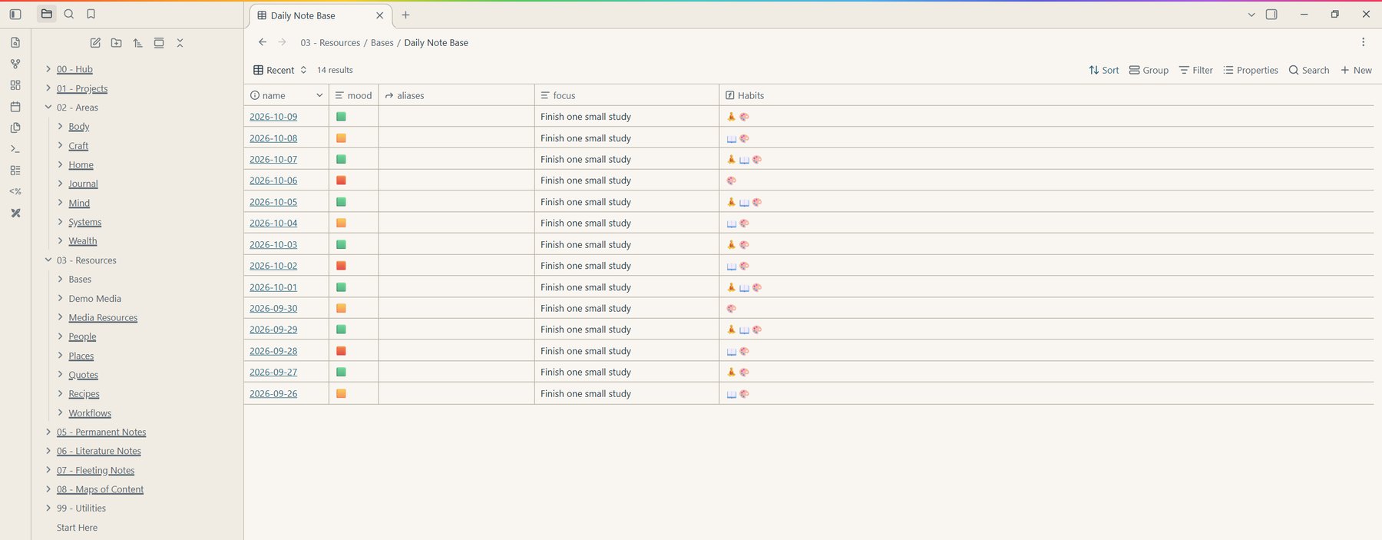Open graph view from the ribbon
This screenshot has height=540, width=1382.
tap(15, 64)
